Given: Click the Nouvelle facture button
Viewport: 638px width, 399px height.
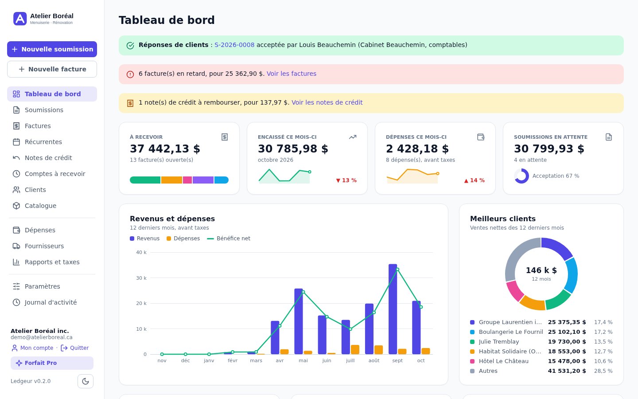Looking at the screenshot, I should 52,69.
